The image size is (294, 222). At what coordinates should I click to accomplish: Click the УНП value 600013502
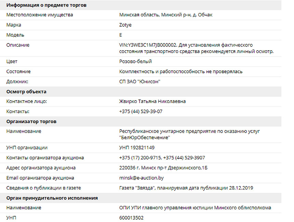[131, 218]
